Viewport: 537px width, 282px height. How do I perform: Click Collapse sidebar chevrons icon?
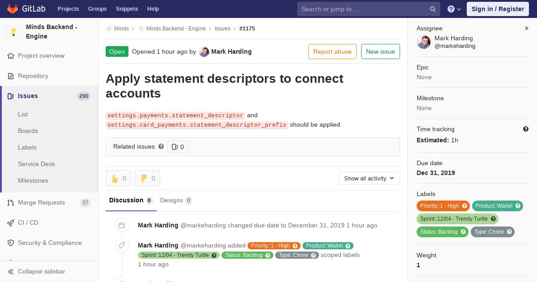click(x=11, y=272)
